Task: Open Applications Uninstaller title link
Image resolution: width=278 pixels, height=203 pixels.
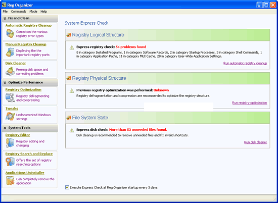Action: [25, 173]
